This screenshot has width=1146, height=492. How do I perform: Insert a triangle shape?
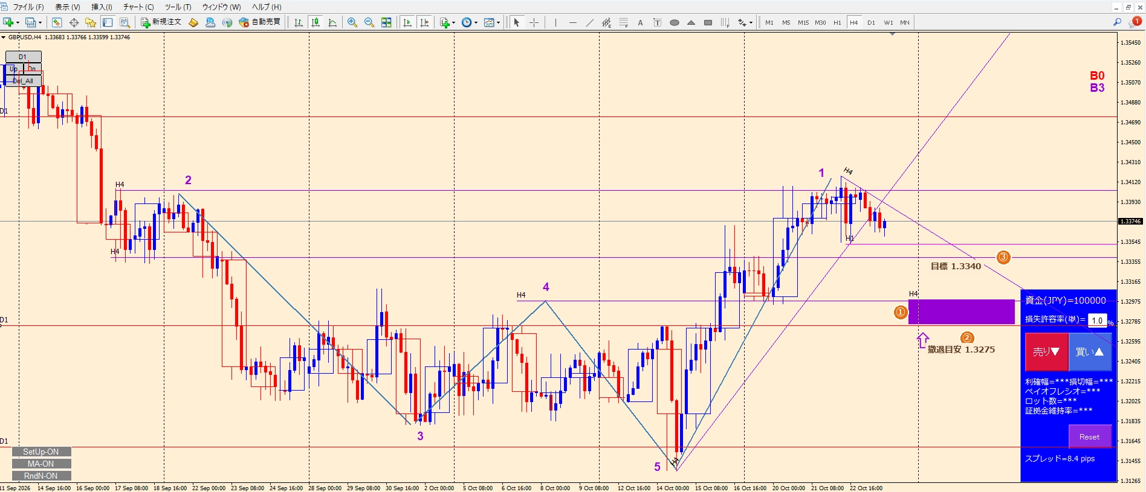[691, 22]
